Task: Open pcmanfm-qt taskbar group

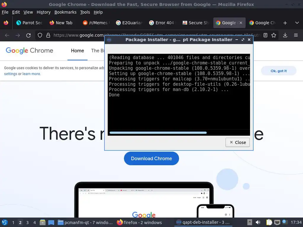Action: coord(85,222)
